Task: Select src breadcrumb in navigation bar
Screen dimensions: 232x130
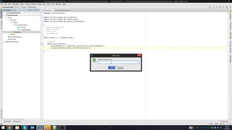Action: (17, 7)
